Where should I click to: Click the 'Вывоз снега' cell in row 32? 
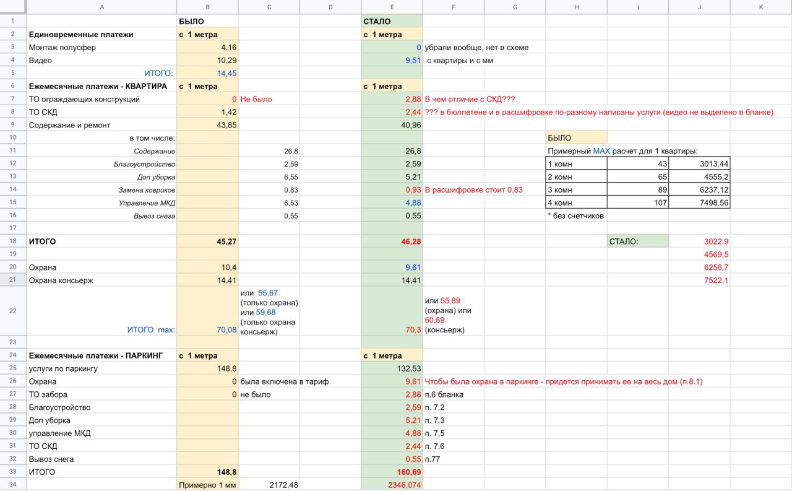coord(101,459)
